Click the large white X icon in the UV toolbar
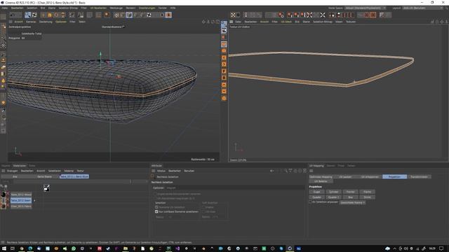Viewport: 449px width, 252px height. tap(323, 15)
